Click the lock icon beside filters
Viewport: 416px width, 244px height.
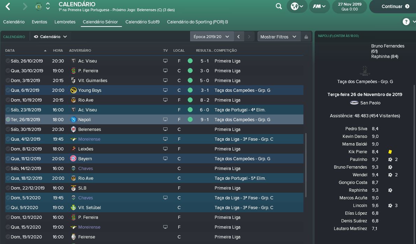pyautogui.click(x=306, y=37)
